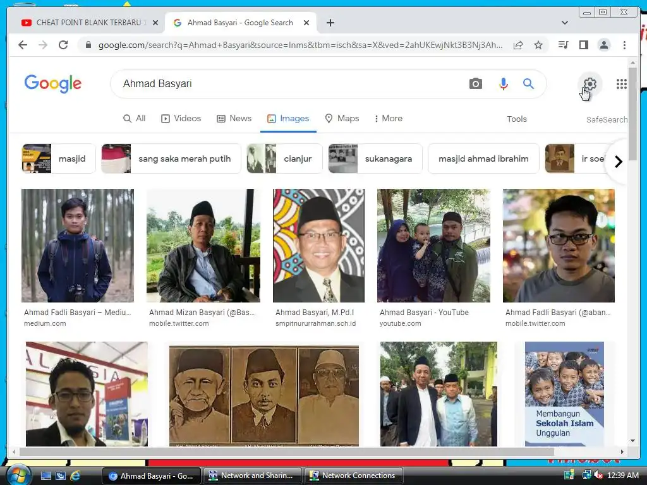Switch to the Videos tab
Screen dimensions: 647x485
pyautogui.click(x=181, y=118)
